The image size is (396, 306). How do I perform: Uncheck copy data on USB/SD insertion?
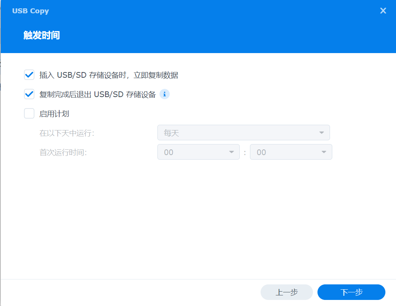[x=29, y=75]
